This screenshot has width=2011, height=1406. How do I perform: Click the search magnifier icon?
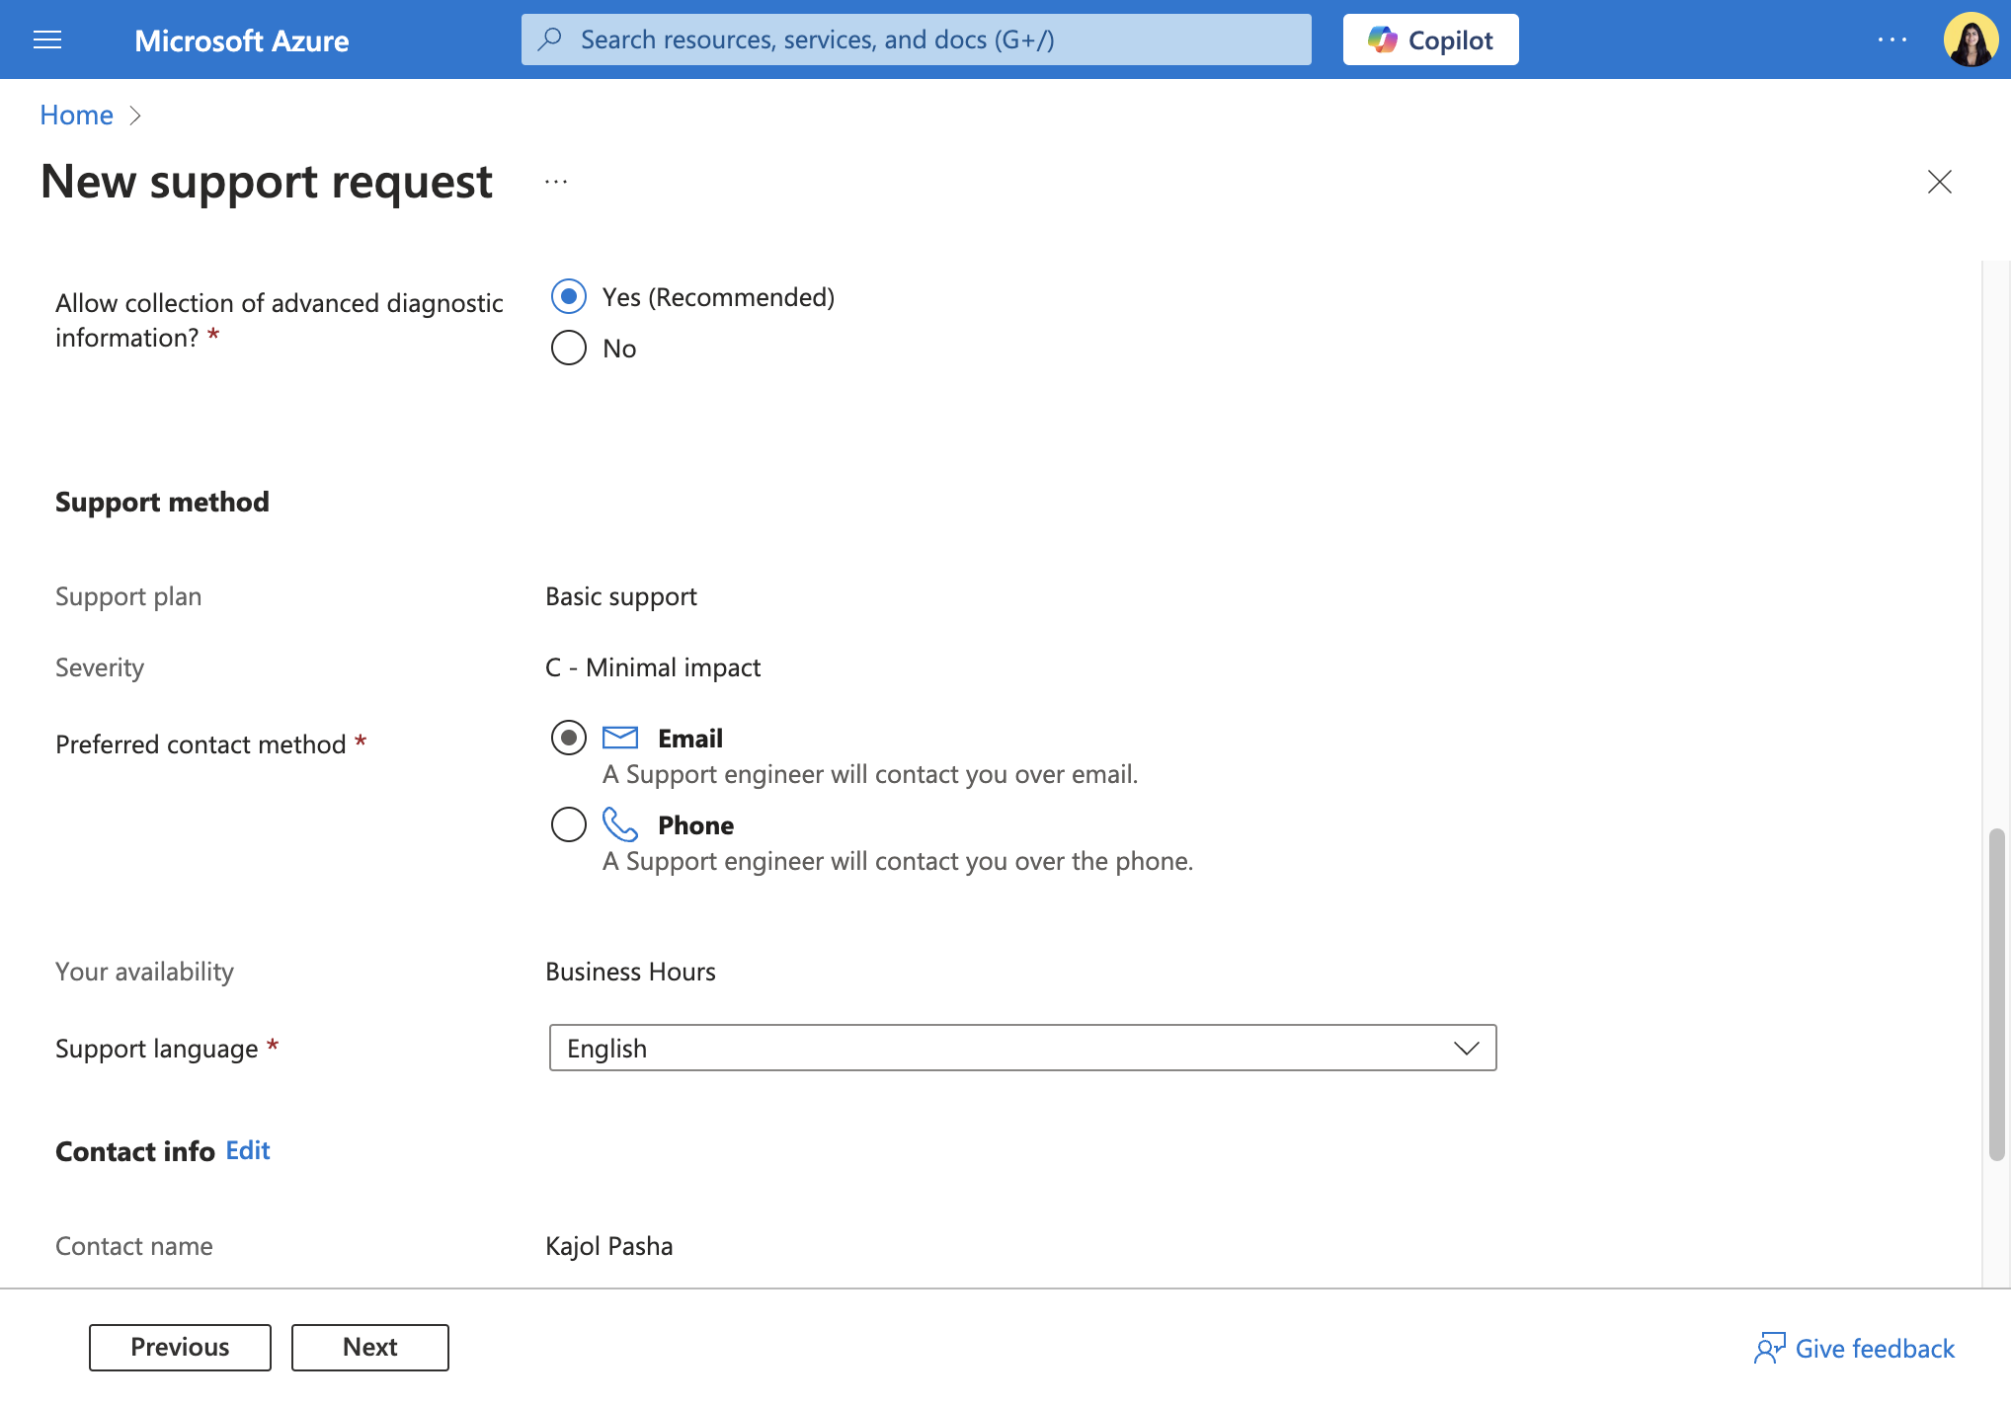click(550, 39)
